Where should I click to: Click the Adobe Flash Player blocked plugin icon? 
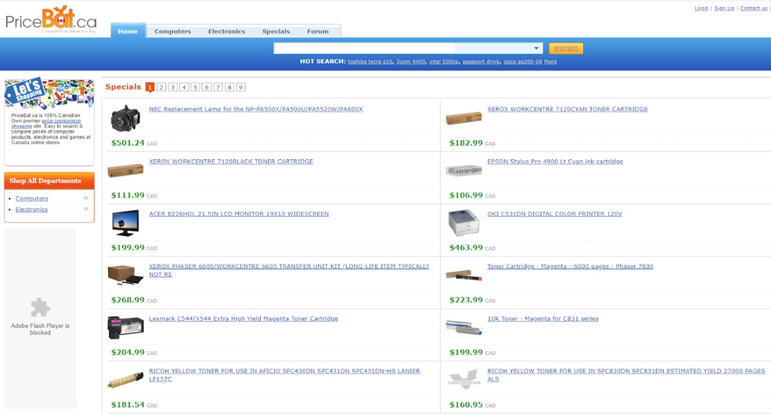(x=40, y=307)
